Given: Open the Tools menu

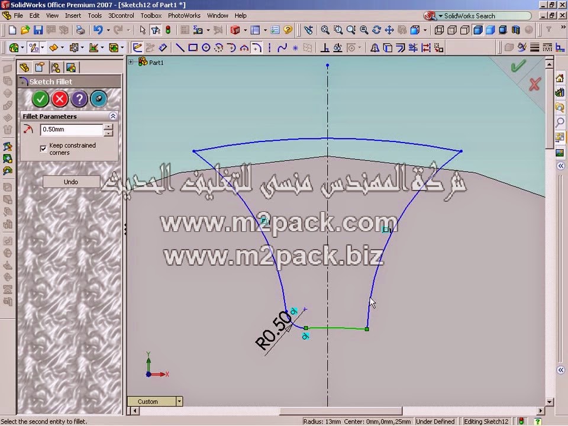Looking at the screenshot, I should 95,15.
